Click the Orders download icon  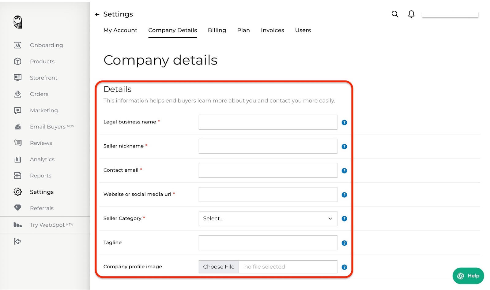click(x=18, y=94)
